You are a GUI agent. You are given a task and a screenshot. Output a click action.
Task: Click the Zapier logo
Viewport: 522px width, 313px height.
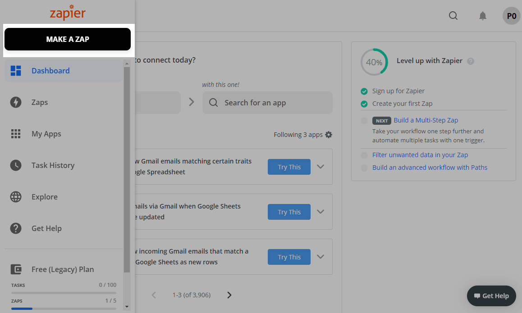coord(68,13)
